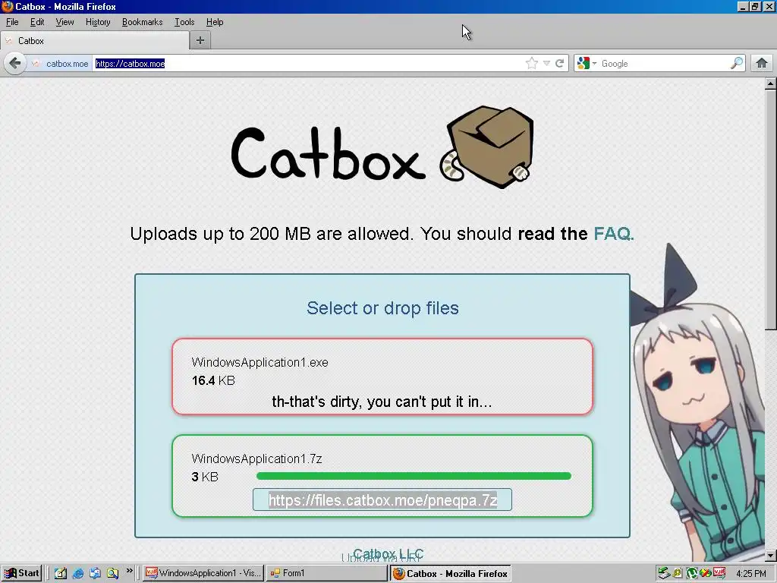The height and width of the screenshot is (583, 777).
Task: Click Catbox Mozilla Firefox taskbar button
Action: click(451, 573)
